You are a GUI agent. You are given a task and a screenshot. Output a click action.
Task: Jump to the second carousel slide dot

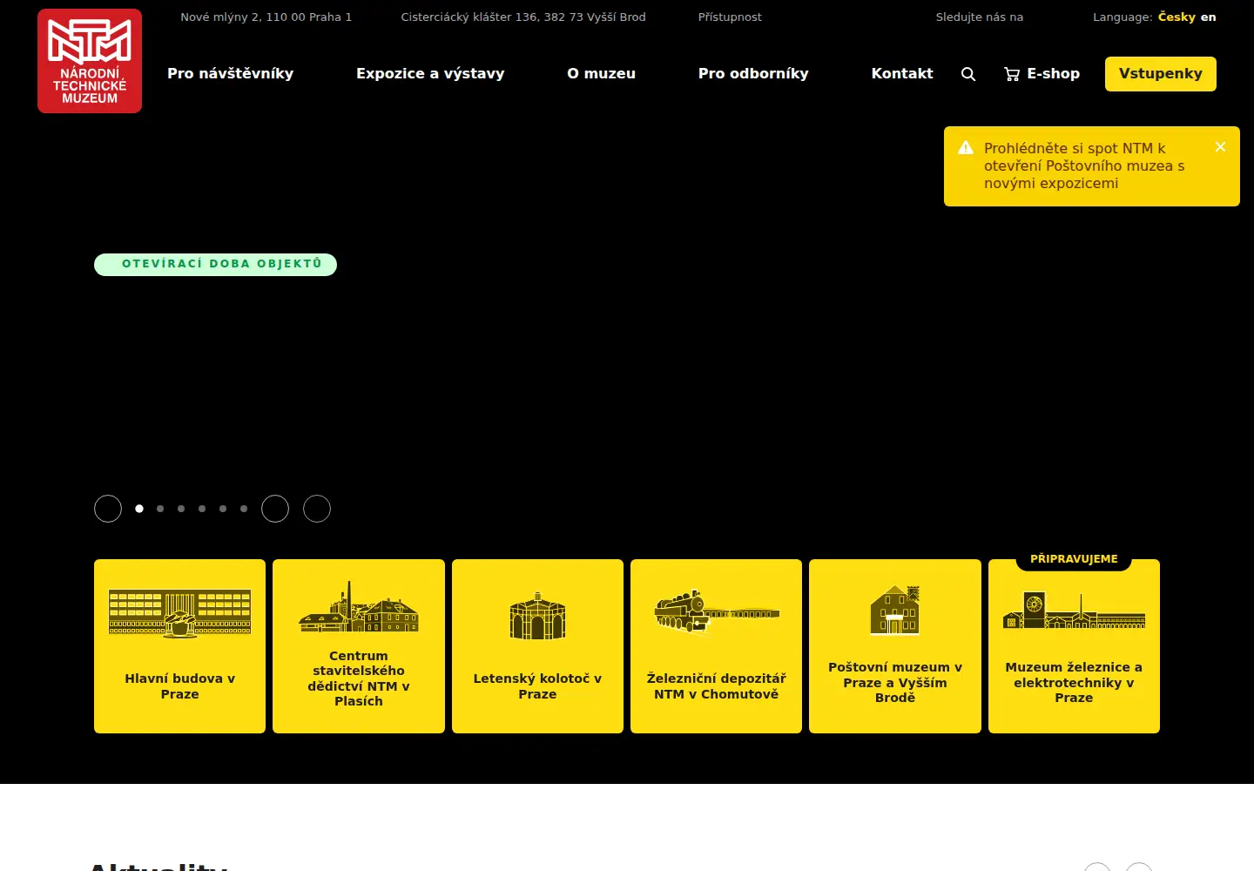tap(160, 509)
